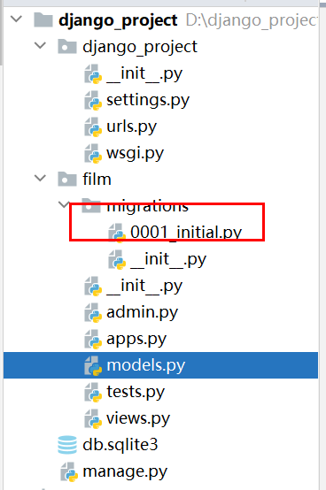
Task: Select the root django_project label
Action: point(118,20)
